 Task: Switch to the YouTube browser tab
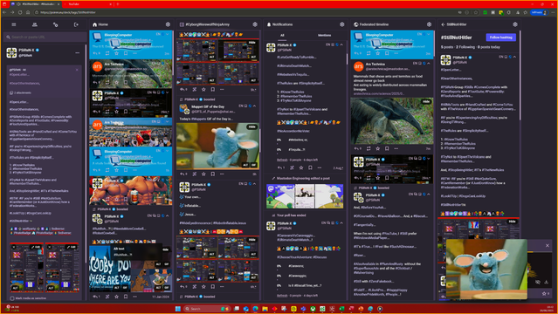tap(87, 3)
